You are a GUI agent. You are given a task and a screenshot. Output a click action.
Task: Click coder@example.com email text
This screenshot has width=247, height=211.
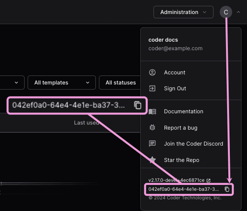click(x=175, y=48)
